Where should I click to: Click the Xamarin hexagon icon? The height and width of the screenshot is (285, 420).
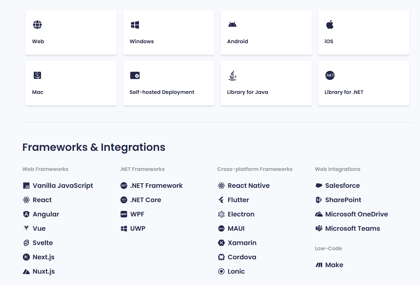221,243
